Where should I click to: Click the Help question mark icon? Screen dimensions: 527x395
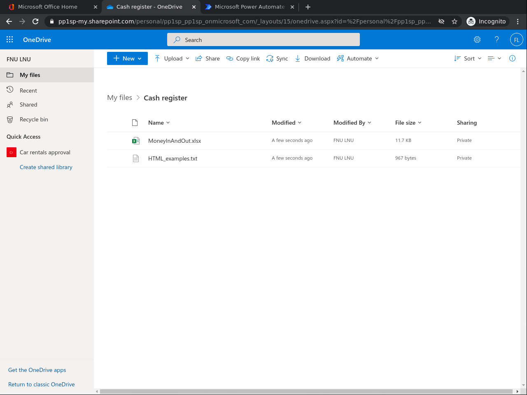[x=497, y=39]
